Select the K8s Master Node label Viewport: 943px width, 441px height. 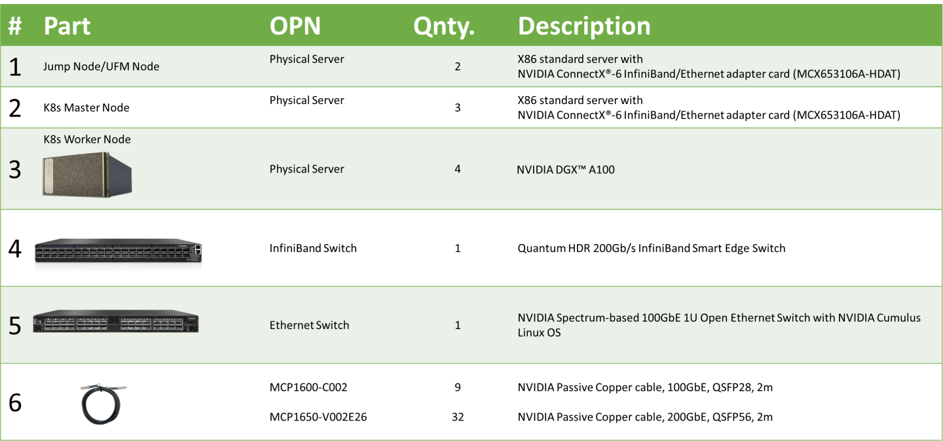coord(86,108)
